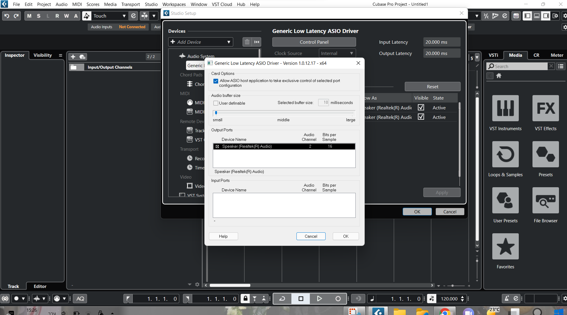Uncheck the exclusive control ASIO checkbox
Image resolution: width=567 pixels, height=315 pixels.
point(216,81)
